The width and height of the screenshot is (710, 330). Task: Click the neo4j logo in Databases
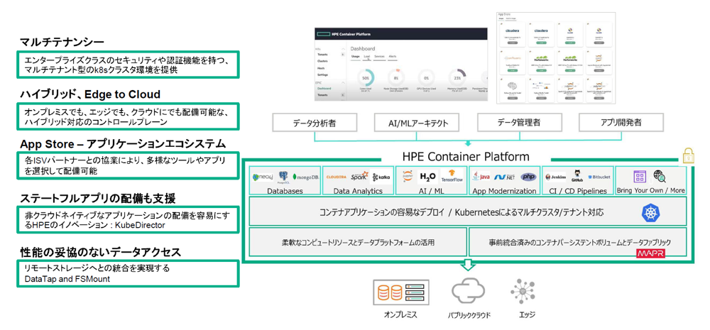262,177
